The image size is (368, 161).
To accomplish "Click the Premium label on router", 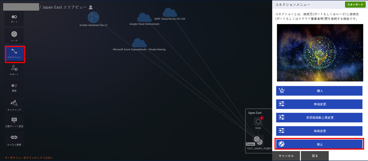I will tap(250, 144).
